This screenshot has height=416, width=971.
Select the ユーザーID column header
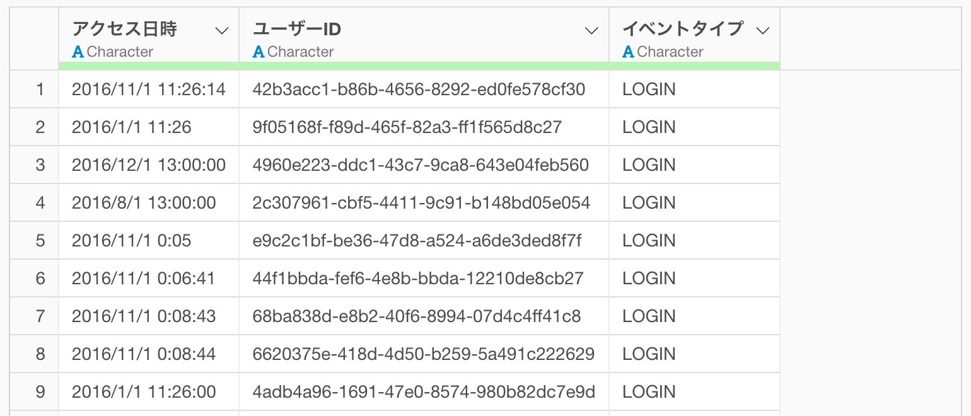pos(424,35)
